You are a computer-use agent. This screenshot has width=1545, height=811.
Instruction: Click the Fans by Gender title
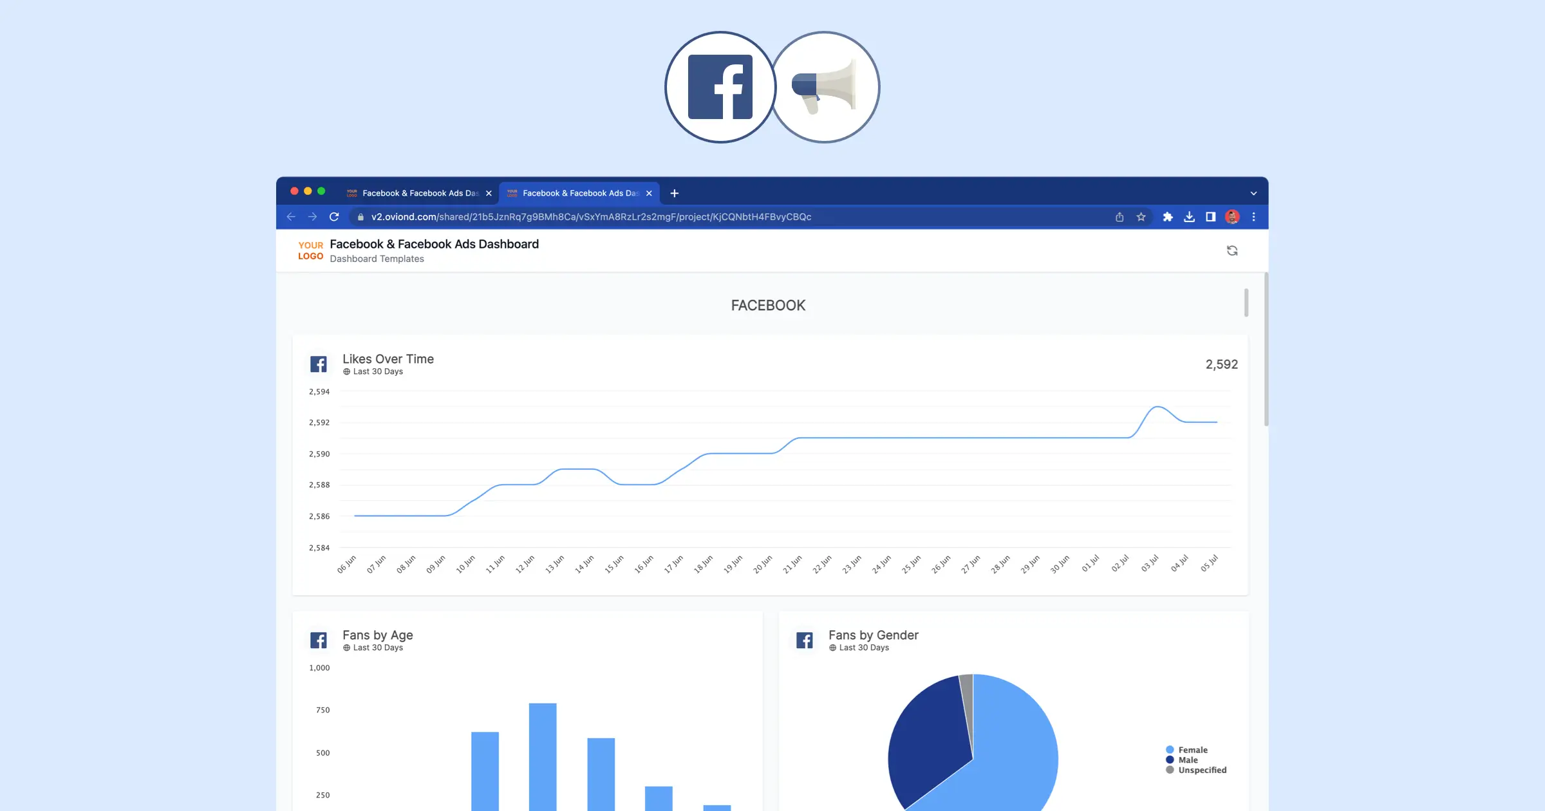tap(874, 635)
